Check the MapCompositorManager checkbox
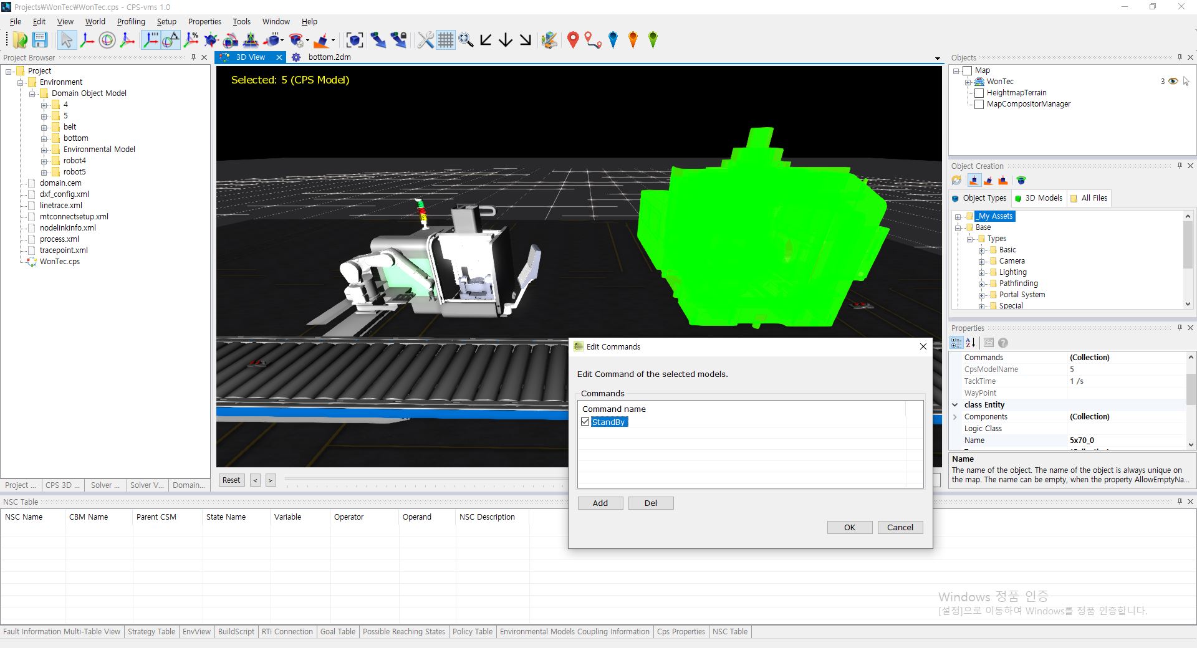 [x=979, y=104]
